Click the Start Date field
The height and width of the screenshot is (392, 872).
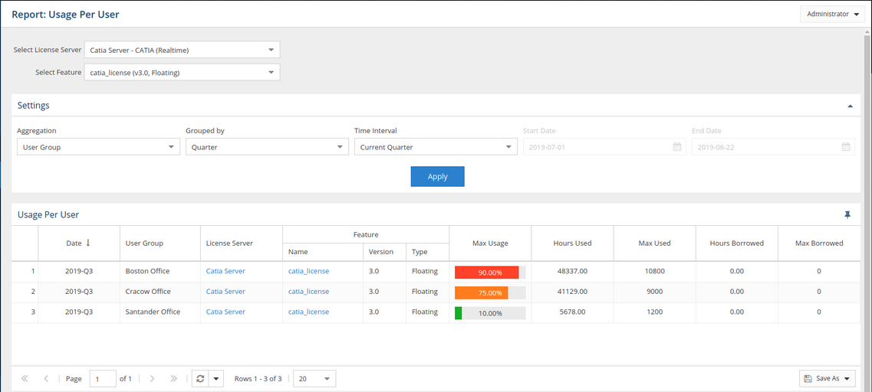pyautogui.click(x=604, y=147)
